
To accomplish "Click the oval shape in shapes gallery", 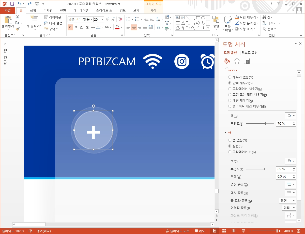I will [x=203, y=18].
